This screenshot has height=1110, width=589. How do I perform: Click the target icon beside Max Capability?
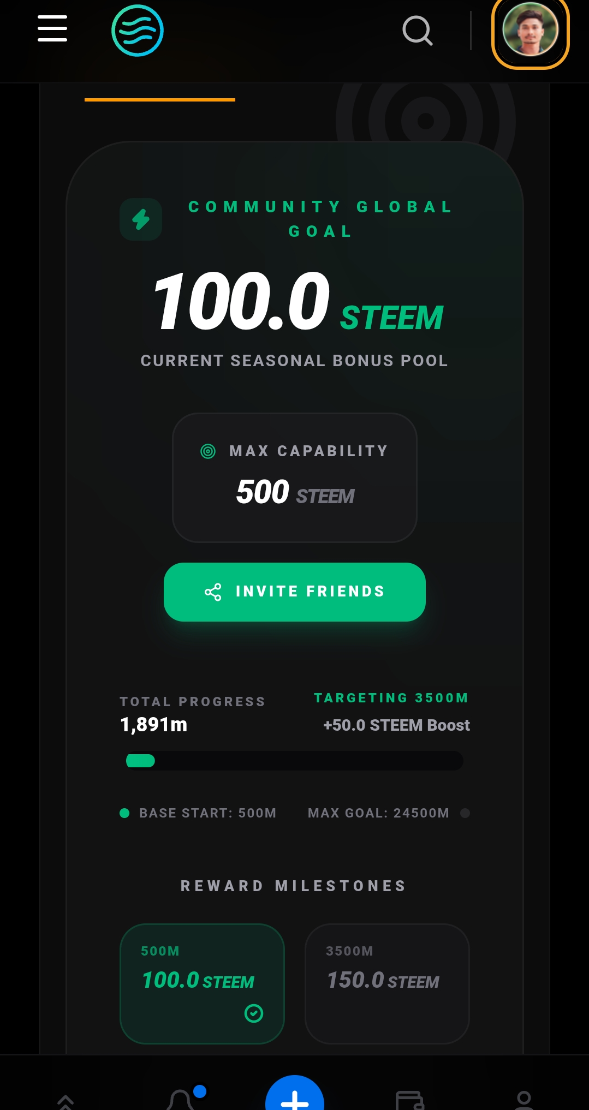point(208,451)
